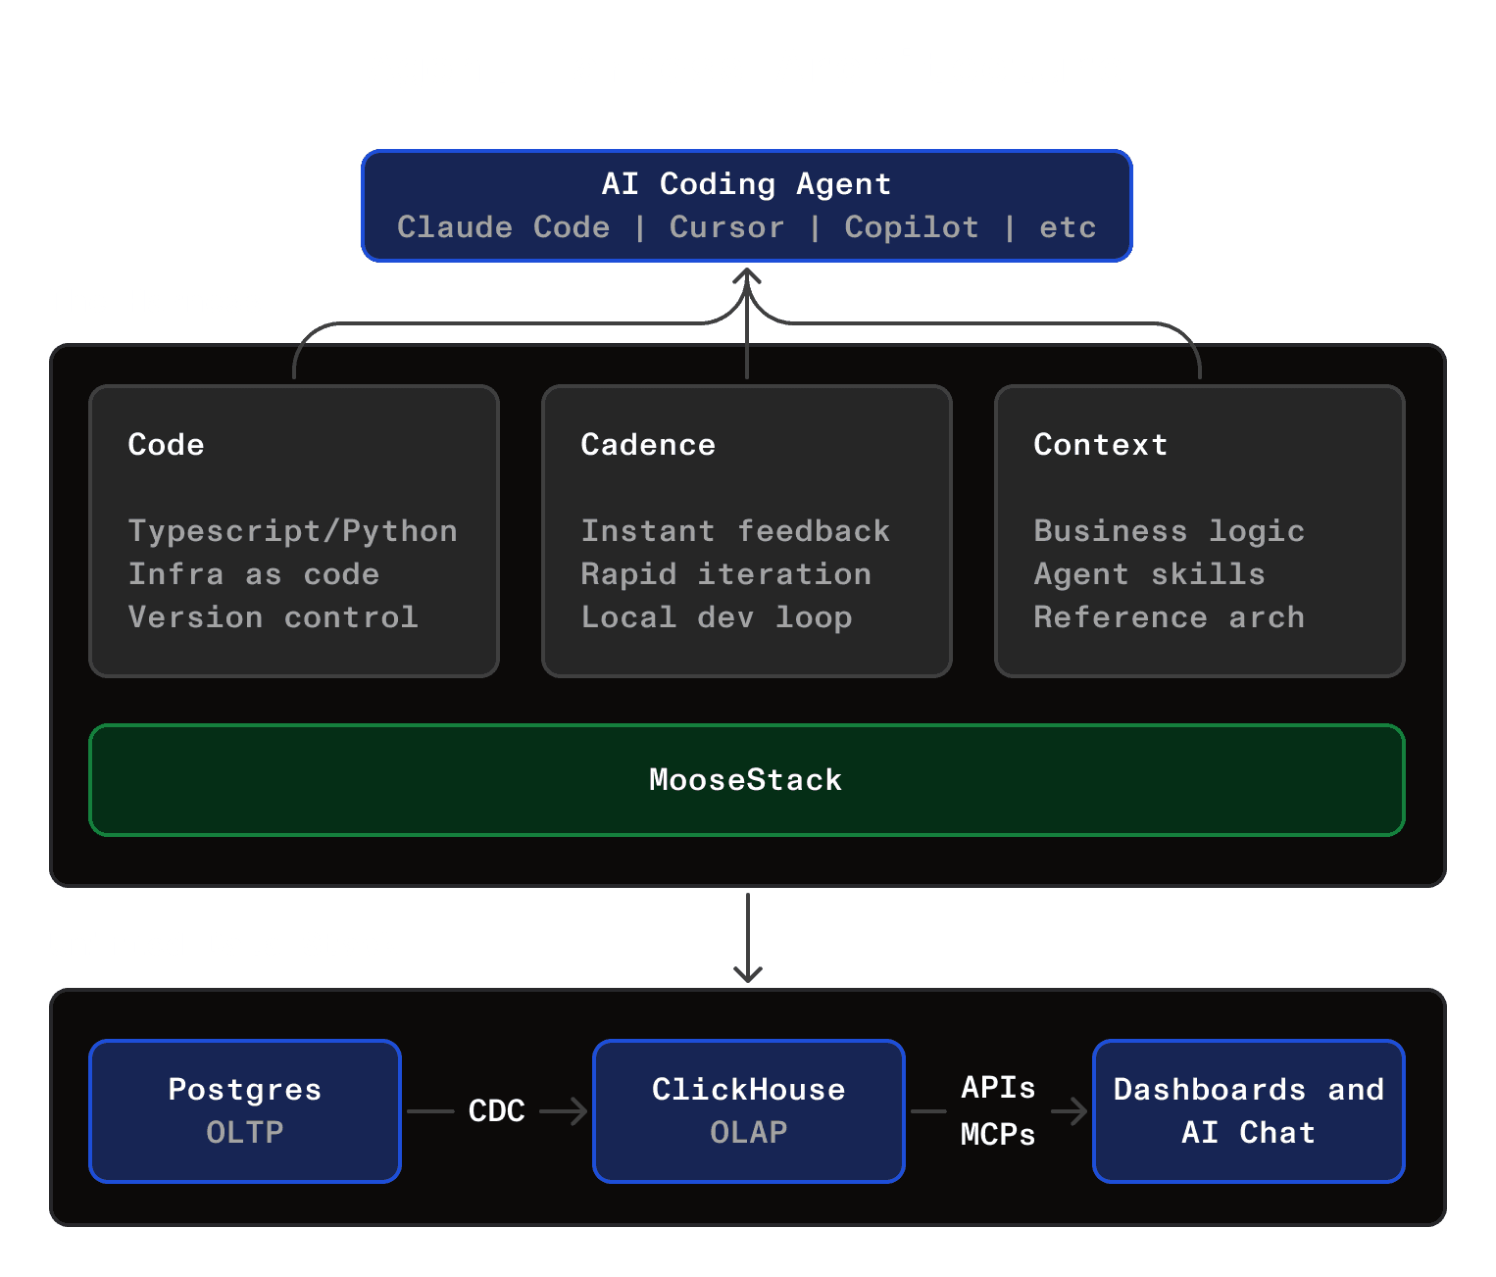Select the Claude Code option
This screenshot has width=1496, height=1277.
[503, 226]
